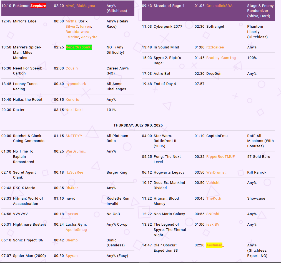
Task: Click WarDrums_ link for Hogwarts Legacy
Action: [x=216, y=172]
